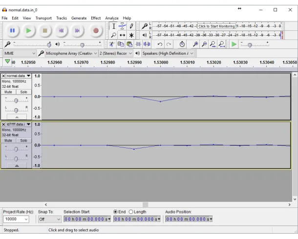Click the Pause transport button
The width and height of the screenshot is (298, 239).
pos(12,30)
